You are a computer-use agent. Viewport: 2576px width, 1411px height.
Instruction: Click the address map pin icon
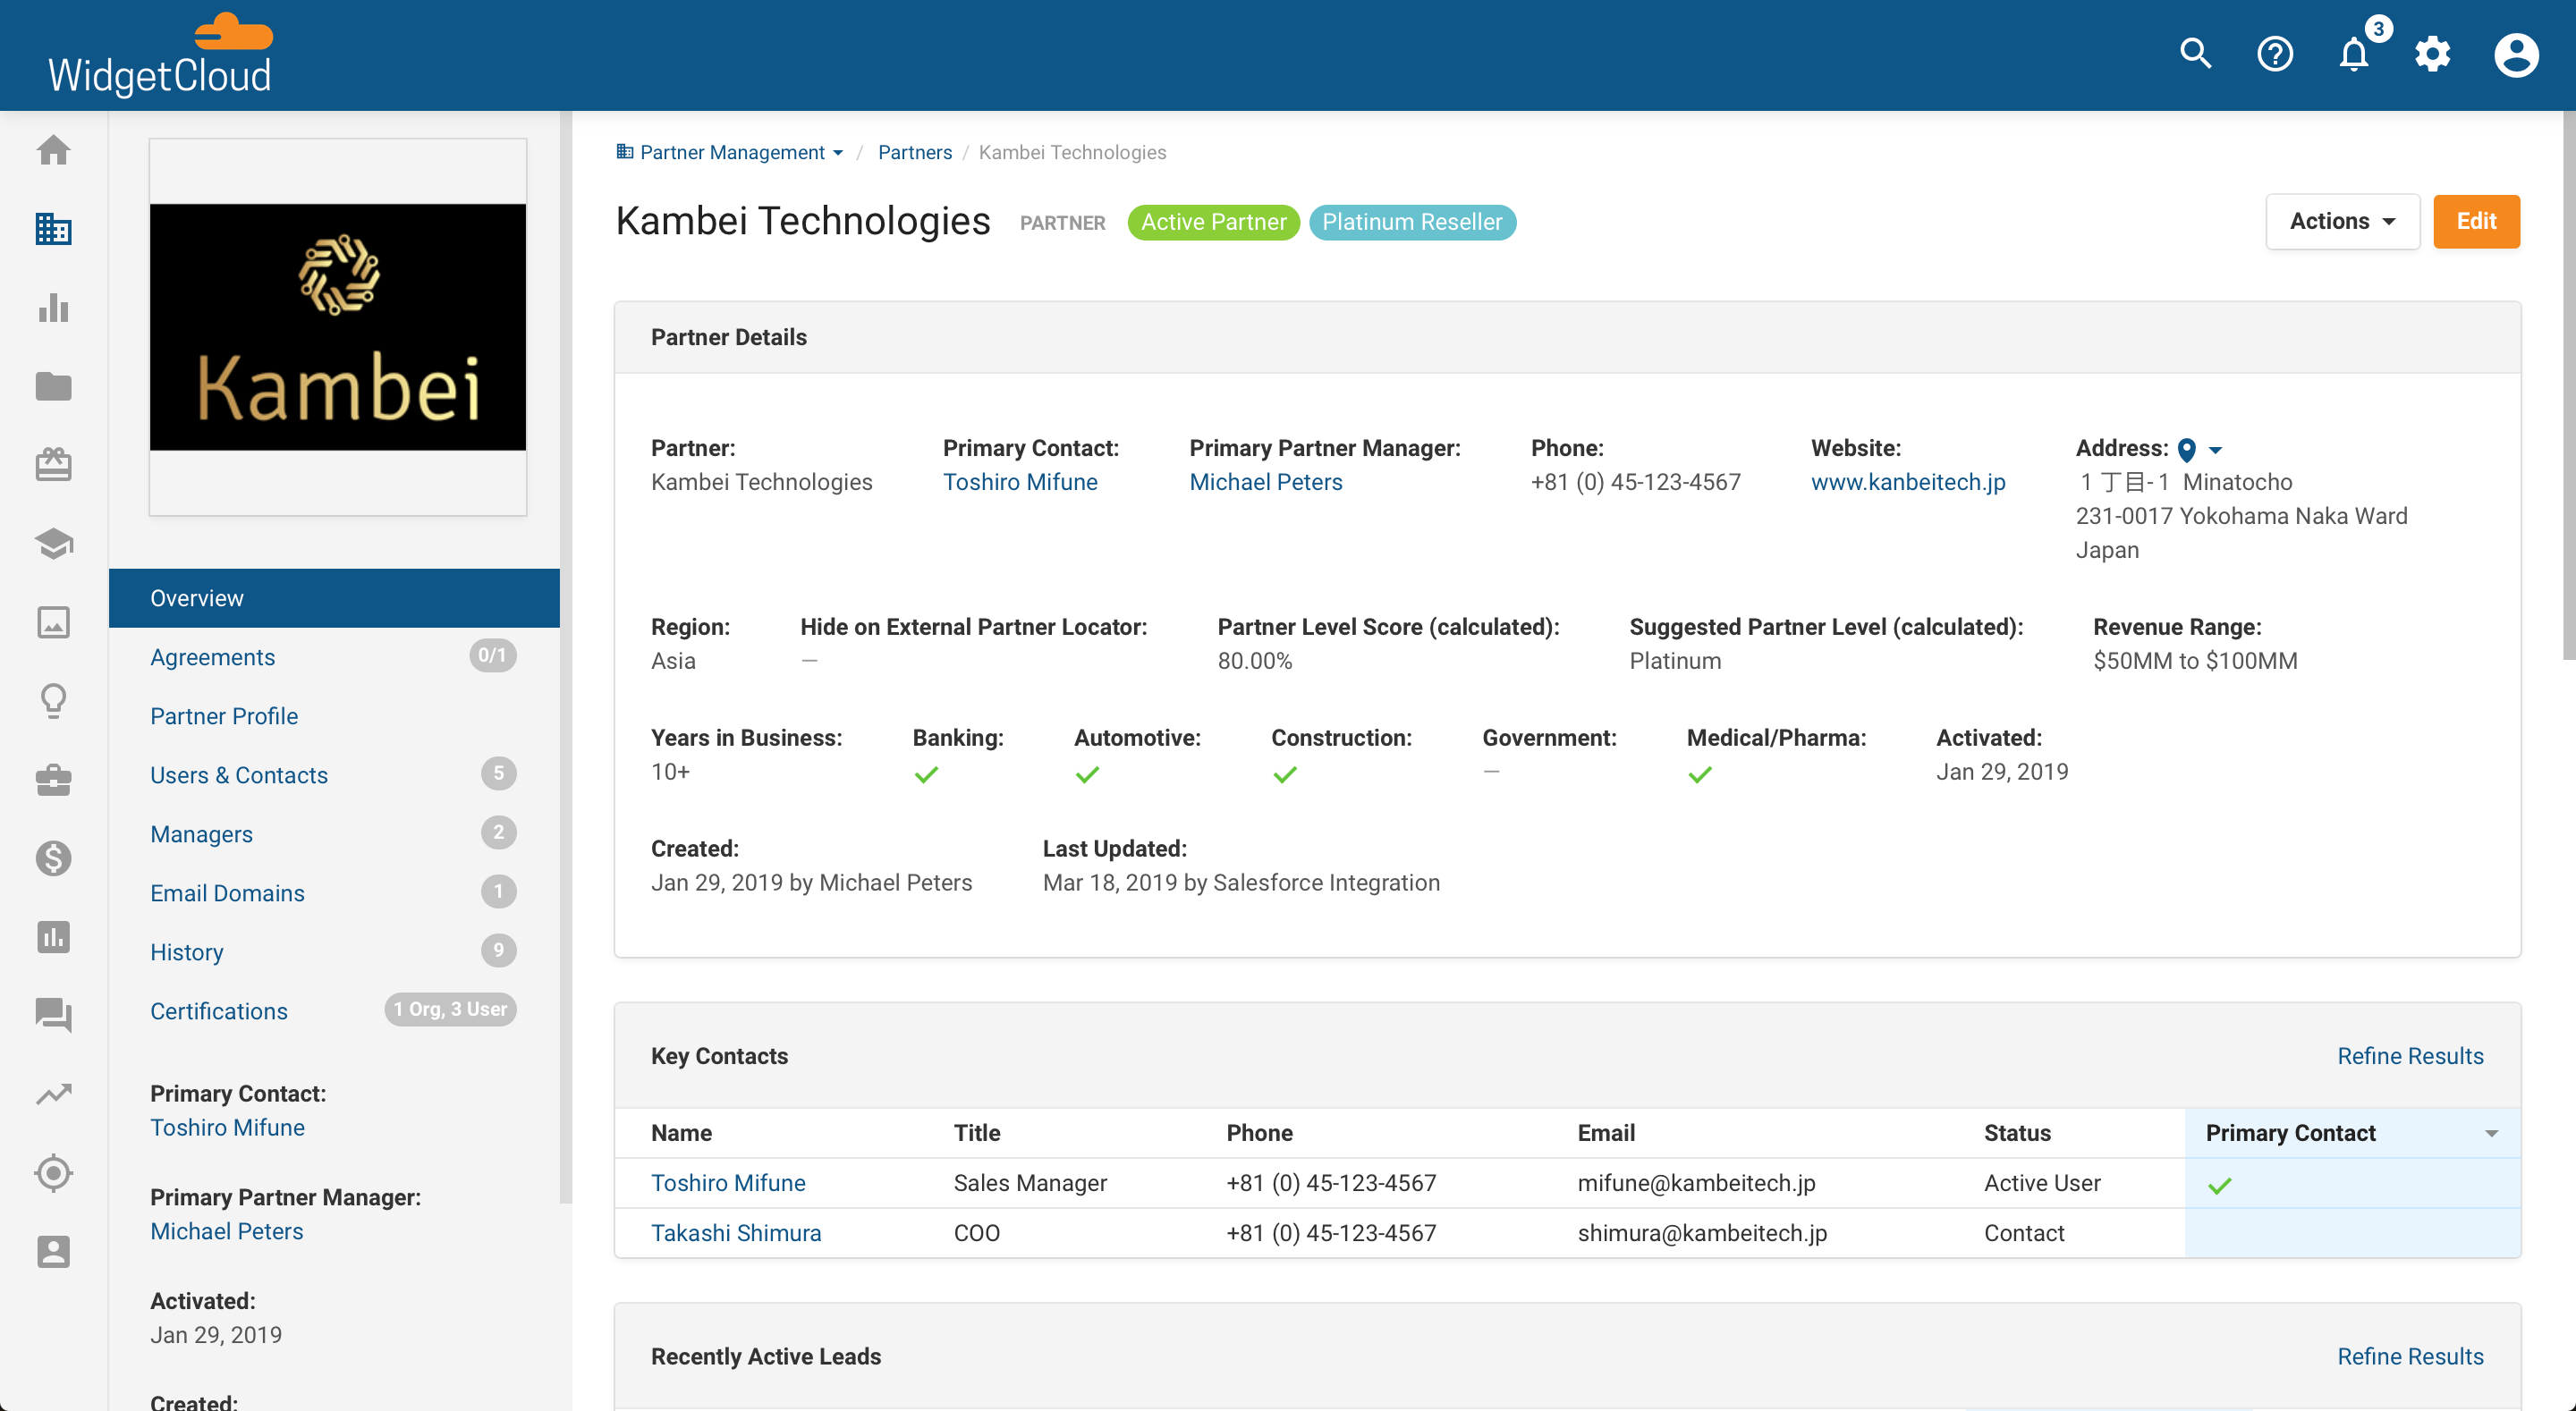coord(2187,450)
